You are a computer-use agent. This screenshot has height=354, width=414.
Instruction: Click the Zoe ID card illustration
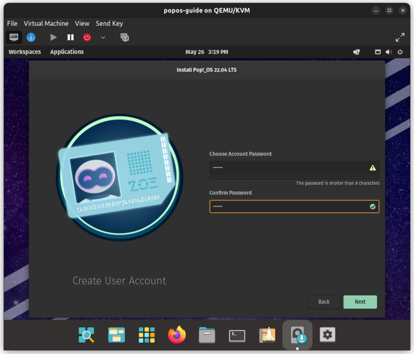pos(119,177)
